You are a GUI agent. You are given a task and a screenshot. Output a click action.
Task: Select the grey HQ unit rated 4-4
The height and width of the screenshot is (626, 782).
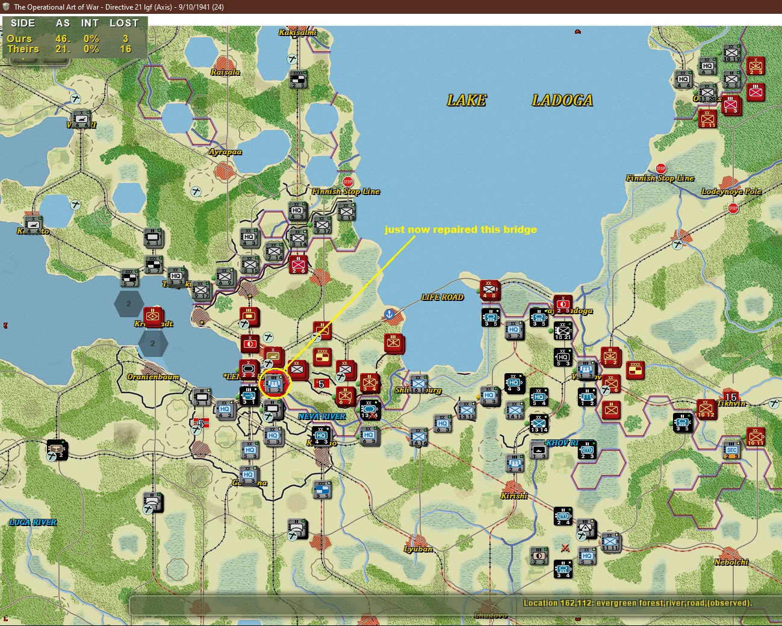point(683,79)
